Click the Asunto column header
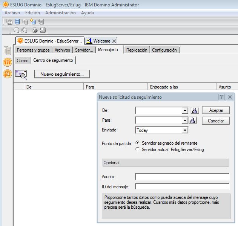The height and width of the screenshot is (226, 238). tap(227, 87)
